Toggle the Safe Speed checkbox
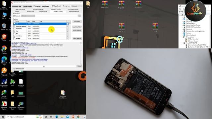This screenshot has width=212, height=119. tap(53, 6)
